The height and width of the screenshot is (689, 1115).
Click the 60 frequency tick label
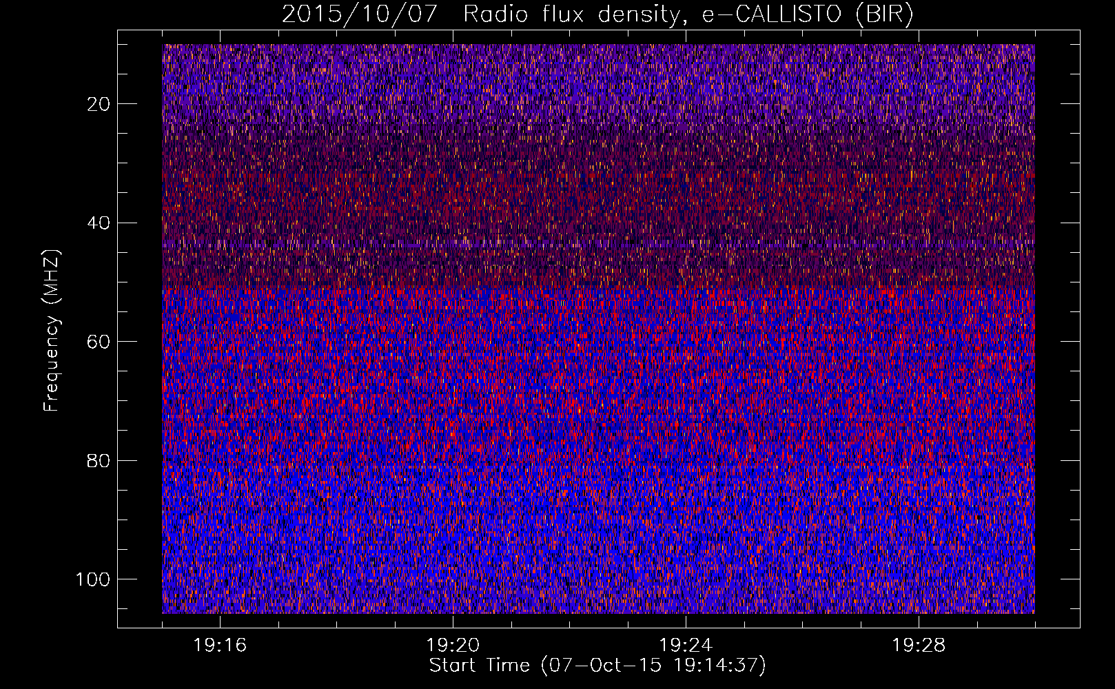[x=99, y=342]
